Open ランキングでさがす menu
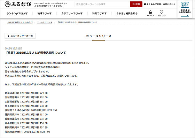 coord(17,14)
